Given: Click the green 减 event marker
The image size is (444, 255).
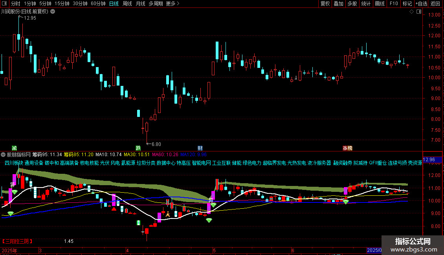Looking at the screenshot, I should (x=14, y=148).
